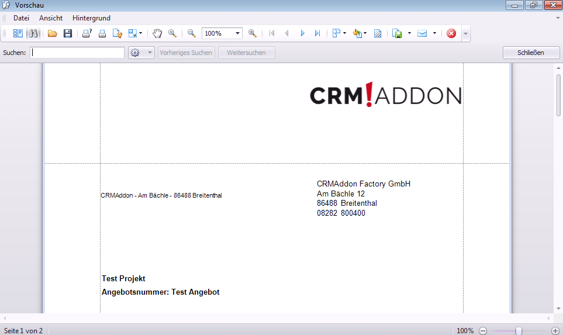Open print dialog with question-mark printer
Viewport: 563px width, 335px height.
(x=87, y=33)
